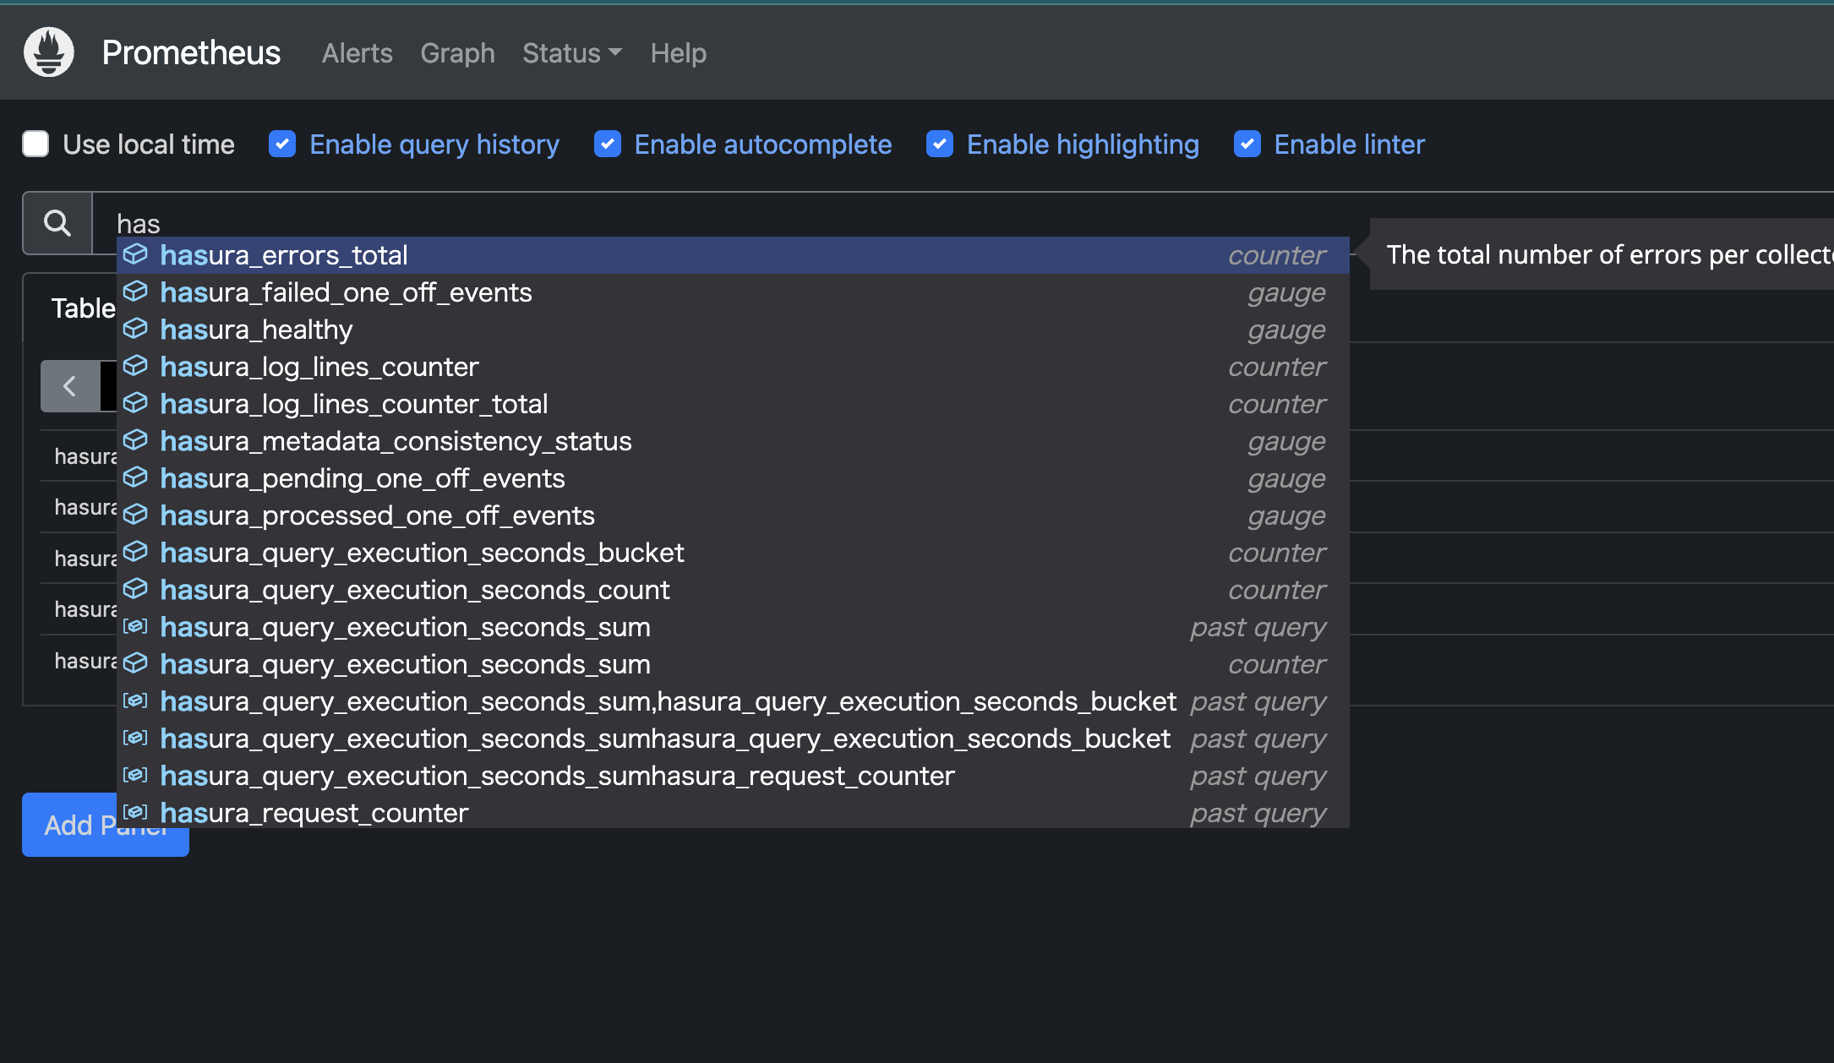Enable the Use local time checkbox

pyautogui.click(x=35, y=144)
